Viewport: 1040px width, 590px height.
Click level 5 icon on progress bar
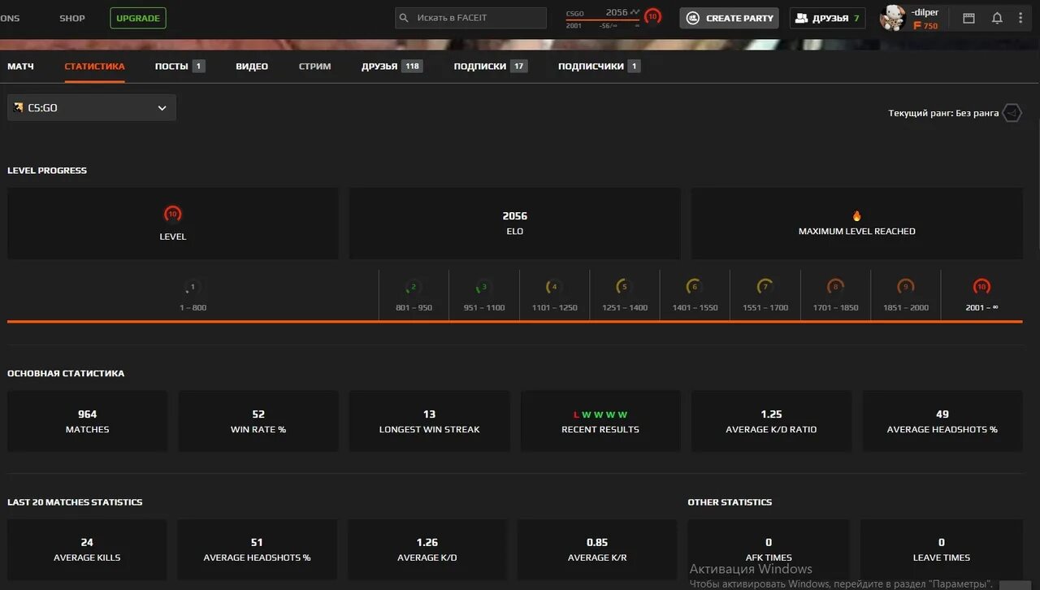pyautogui.click(x=624, y=287)
